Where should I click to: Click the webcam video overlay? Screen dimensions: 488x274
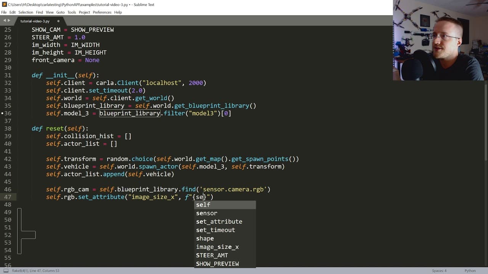440,40
